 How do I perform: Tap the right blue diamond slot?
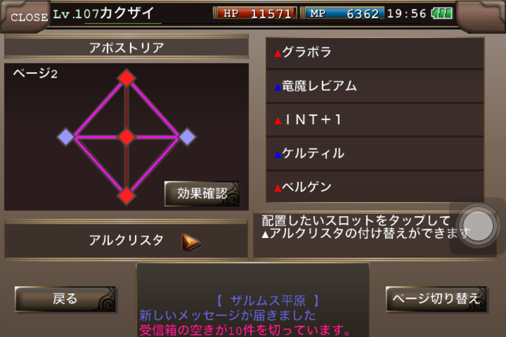187,137
